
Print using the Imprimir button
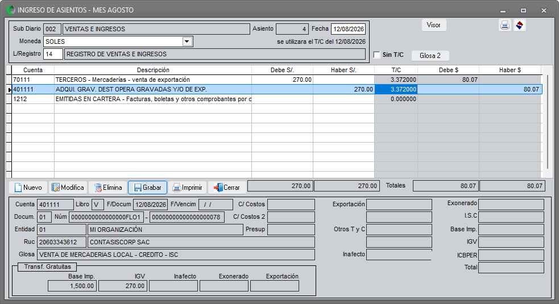pos(188,188)
